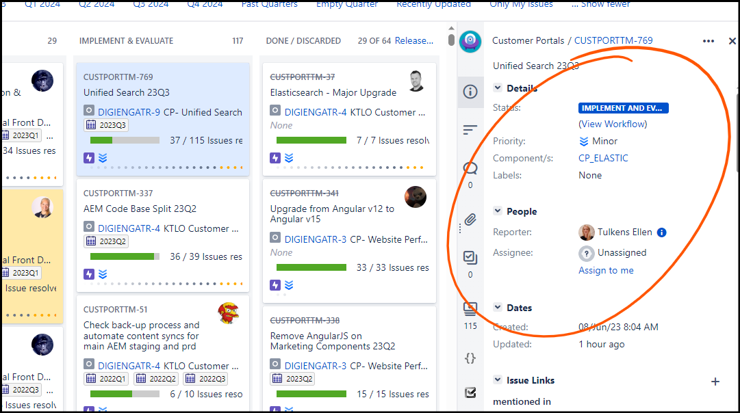Click the 2023Q2 calendar tag on CUSTPORTTM-337
Viewport: 740px width, 413px height.
point(106,241)
